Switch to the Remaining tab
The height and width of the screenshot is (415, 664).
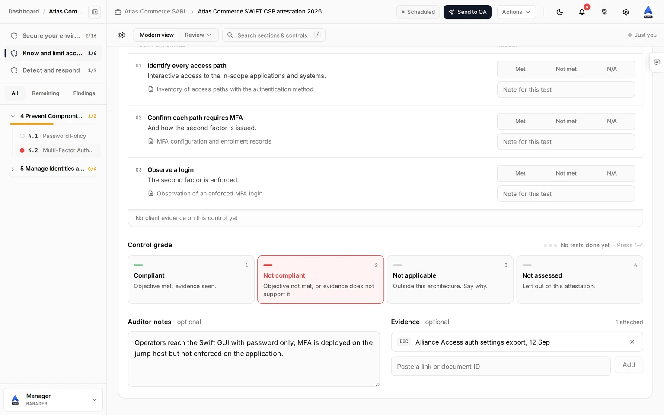tap(45, 93)
